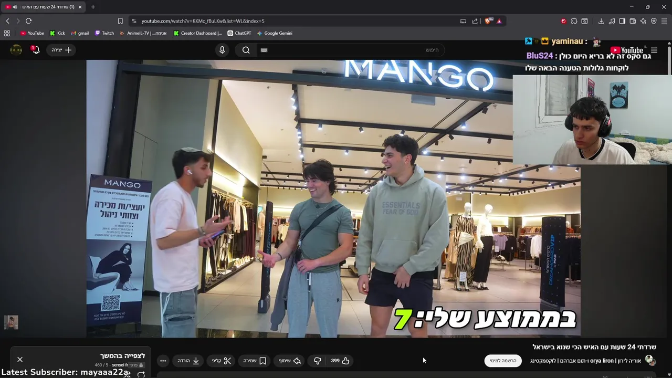Open more actions three-dot menu
This screenshot has width=672, height=378.
point(163,361)
